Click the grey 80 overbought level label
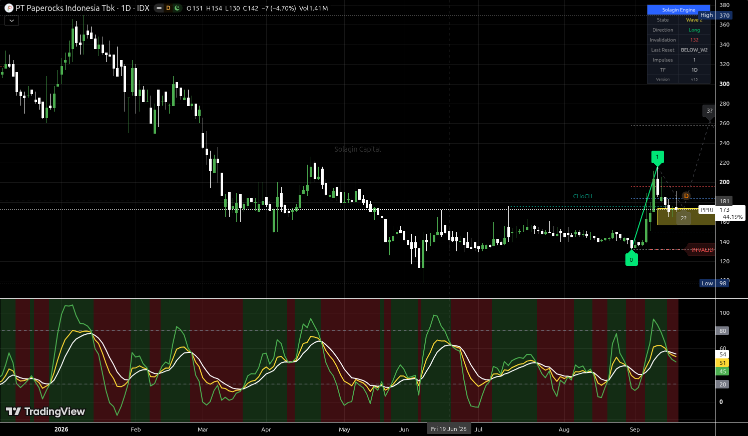This screenshot has width=748, height=436. [722, 331]
